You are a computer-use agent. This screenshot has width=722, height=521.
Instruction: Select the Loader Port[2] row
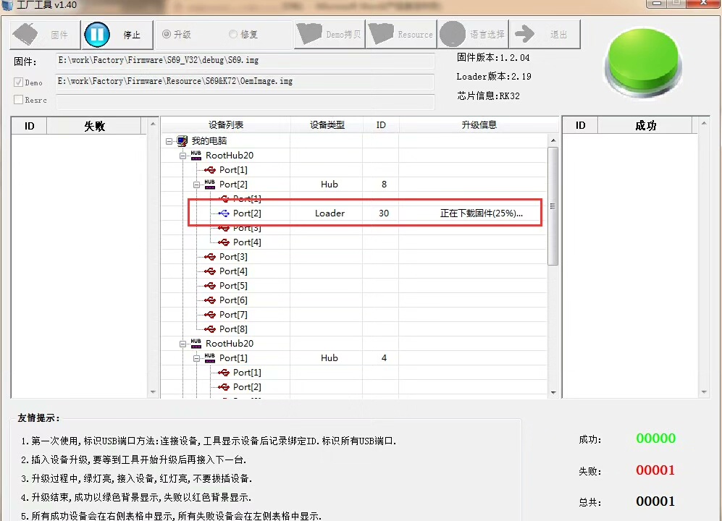click(x=354, y=213)
